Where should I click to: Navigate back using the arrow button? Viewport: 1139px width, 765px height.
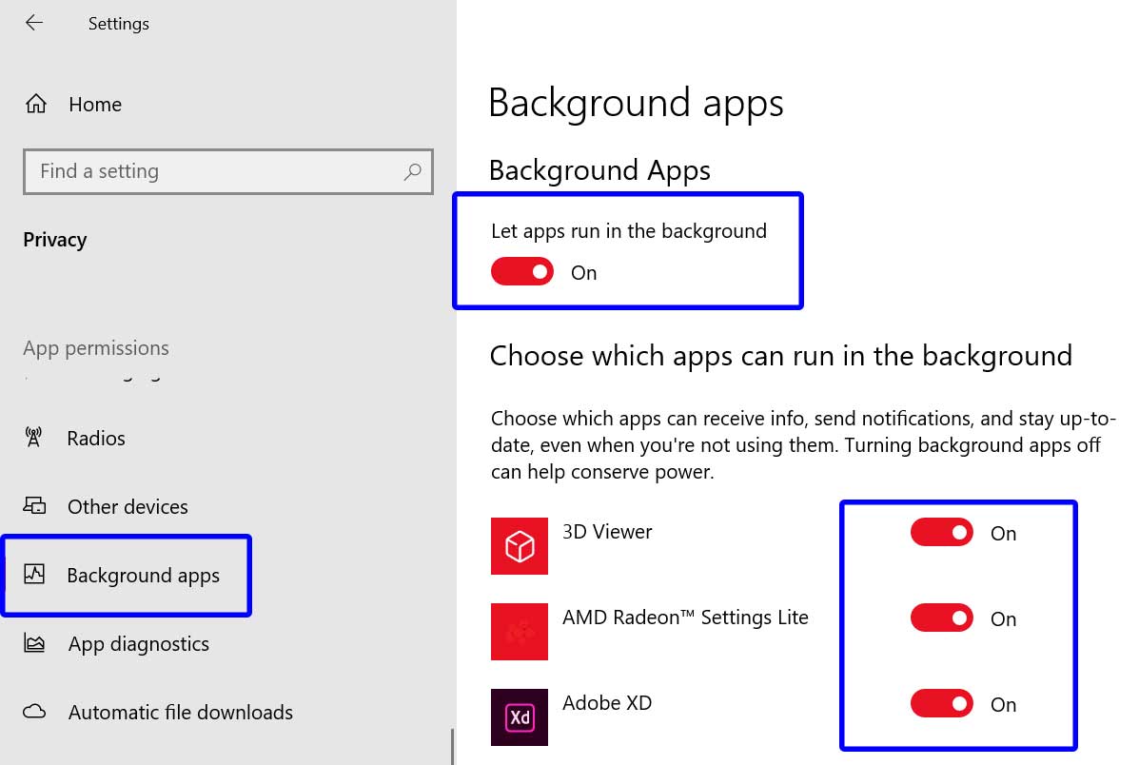34,23
